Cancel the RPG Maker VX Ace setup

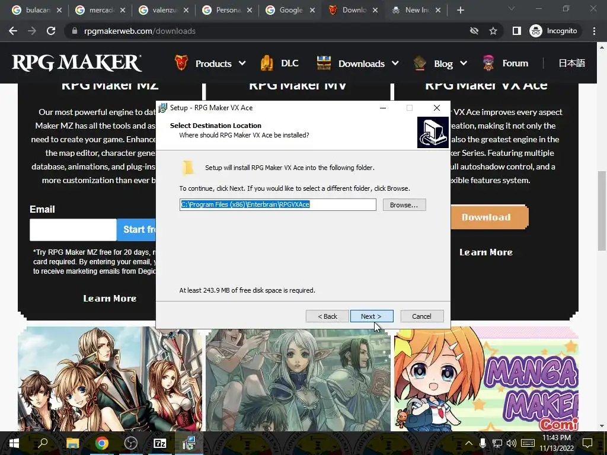coord(421,316)
